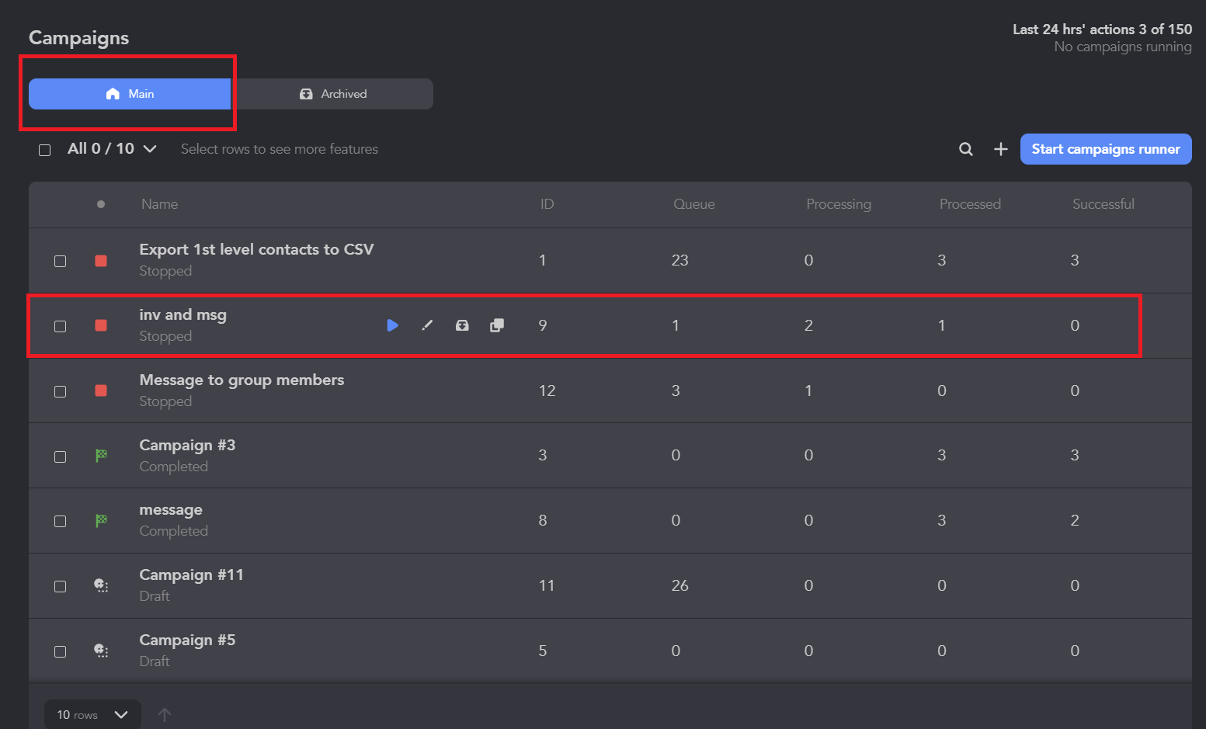Check the Message to group members checkbox
1206x729 pixels.
point(61,391)
